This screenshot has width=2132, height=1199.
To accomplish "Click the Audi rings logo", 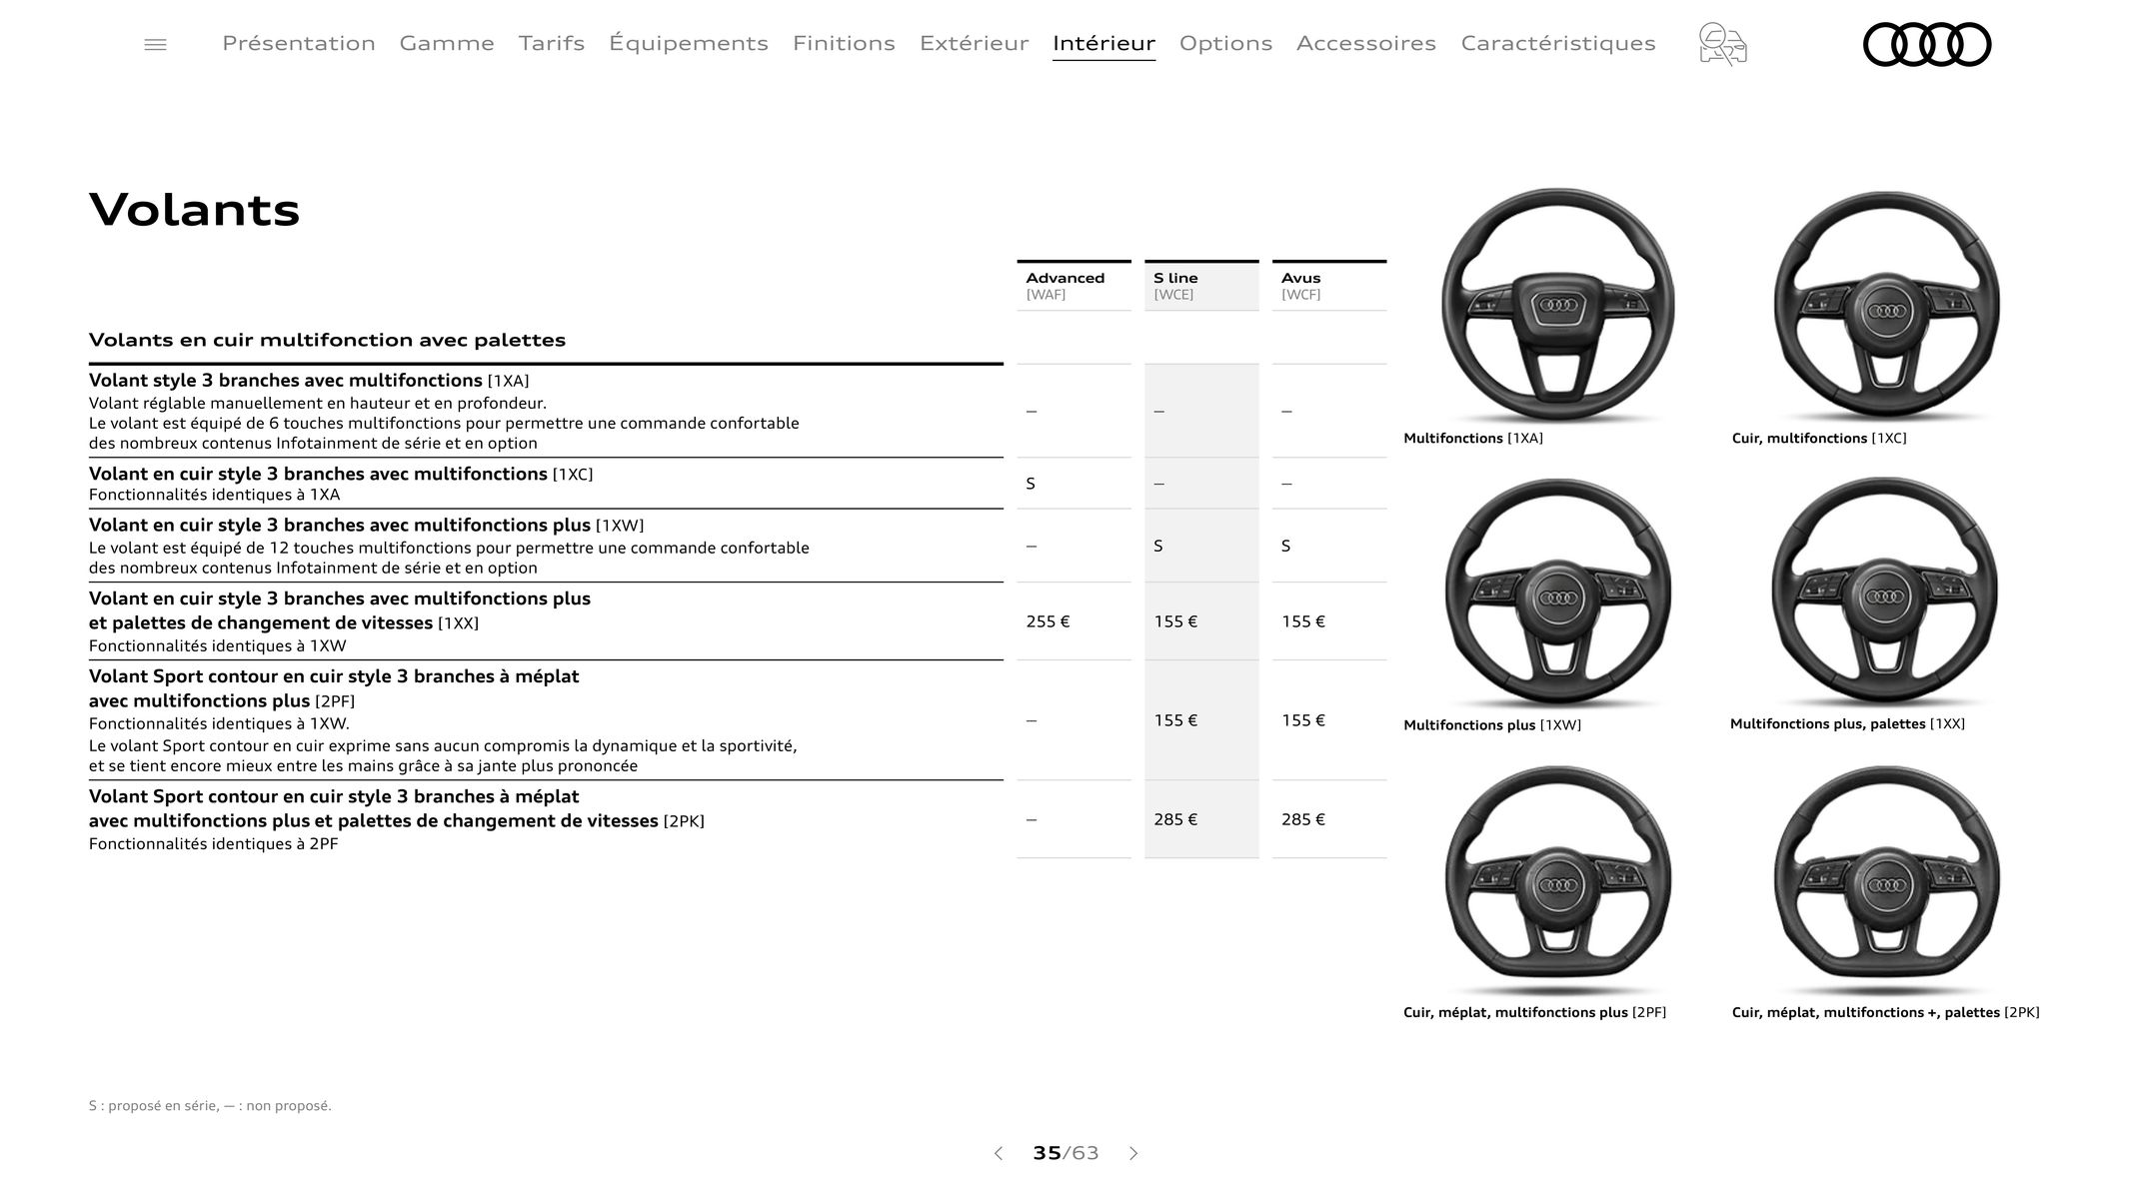I will click(1926, 45).
